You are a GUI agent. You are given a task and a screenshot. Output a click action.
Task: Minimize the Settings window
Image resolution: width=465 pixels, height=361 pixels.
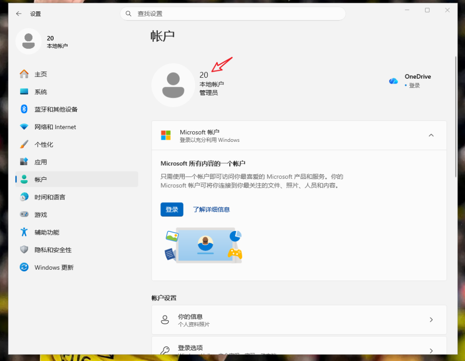click(x=407, y=10)
